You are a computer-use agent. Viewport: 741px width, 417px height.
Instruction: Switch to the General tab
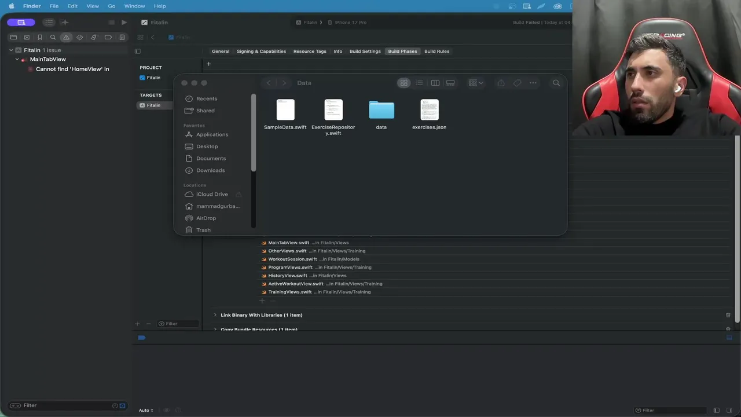click(x=221, y=51)
